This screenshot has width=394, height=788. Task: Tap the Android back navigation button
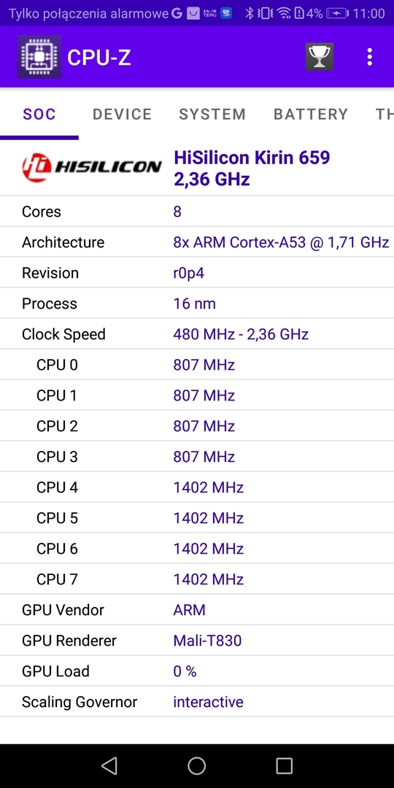click(x=109, y=766)
